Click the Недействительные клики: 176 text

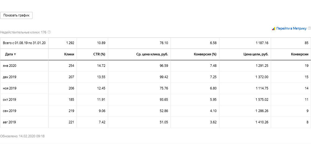23,32
